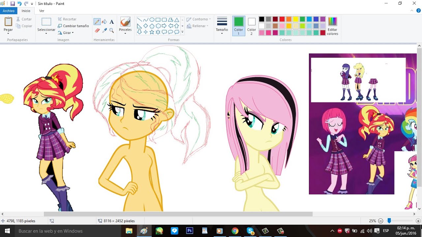Click the Cambiar tamaño button
The image size is (422, 237).
coord(73,26)
